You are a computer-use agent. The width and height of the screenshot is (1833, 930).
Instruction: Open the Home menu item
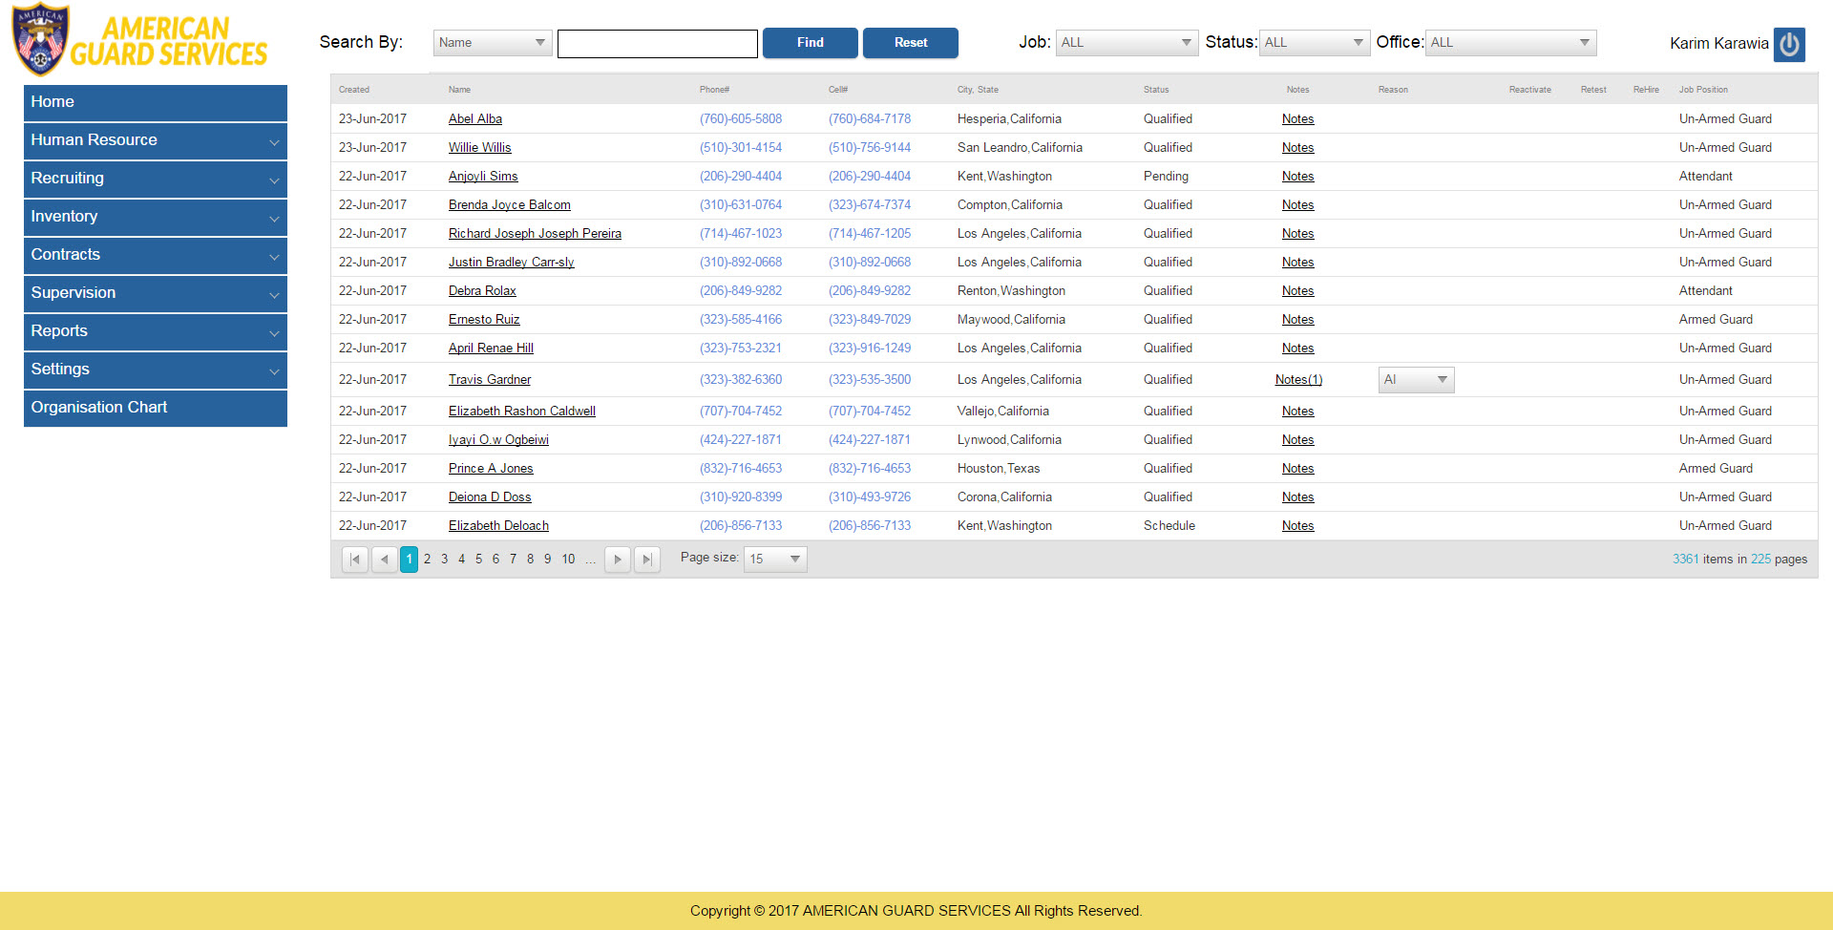[x=155, y=102]
